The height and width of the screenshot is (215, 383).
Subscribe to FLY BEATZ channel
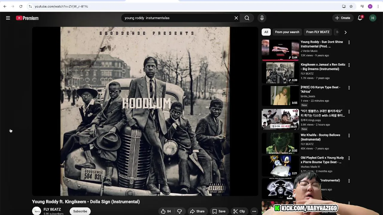80,211
